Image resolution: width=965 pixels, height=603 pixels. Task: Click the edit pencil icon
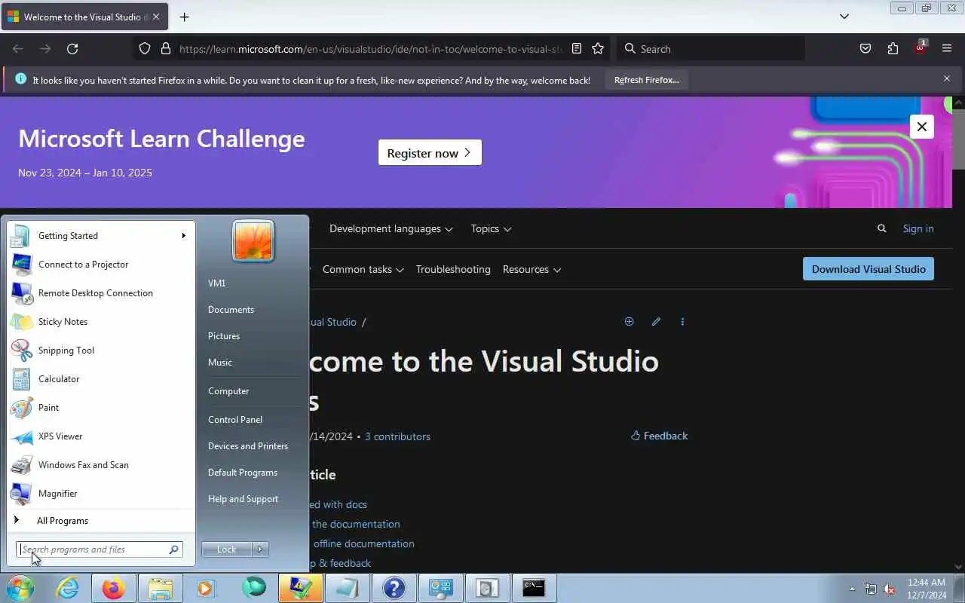(x=656, y=322)
